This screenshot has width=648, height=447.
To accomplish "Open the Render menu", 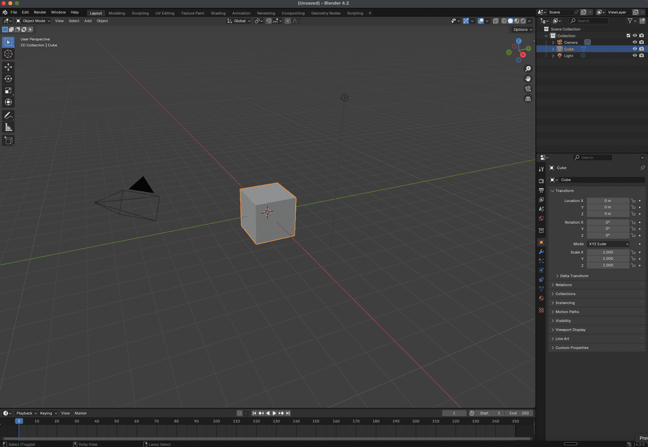I will point(40,12).
